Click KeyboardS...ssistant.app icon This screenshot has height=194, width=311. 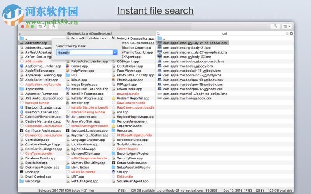tap(68, 130)
